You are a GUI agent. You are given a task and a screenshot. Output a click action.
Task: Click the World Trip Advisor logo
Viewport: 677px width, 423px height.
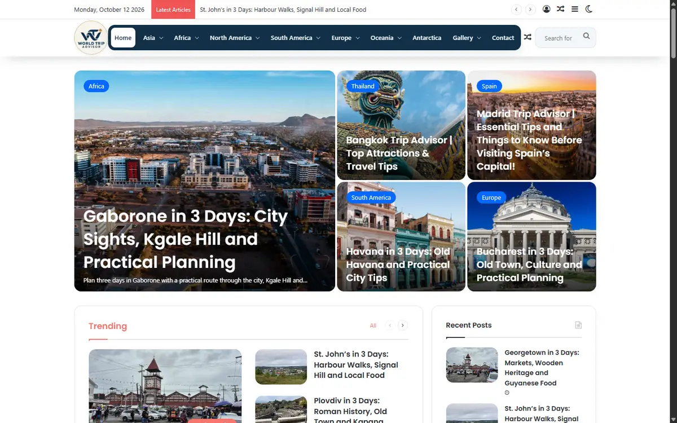pos(91,38)
